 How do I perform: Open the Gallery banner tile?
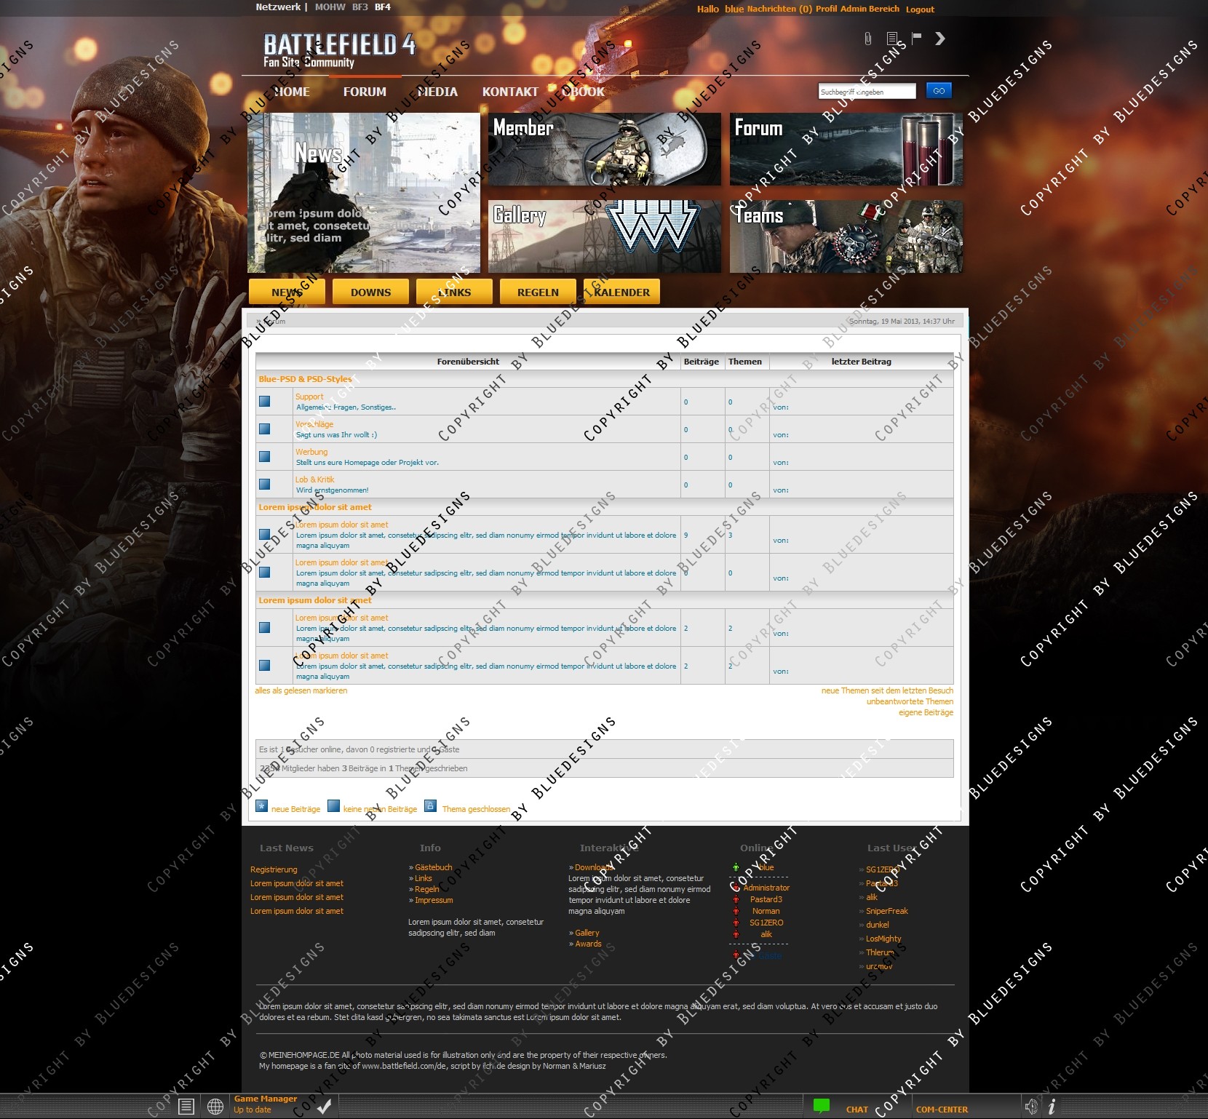(x=605, y=236)
